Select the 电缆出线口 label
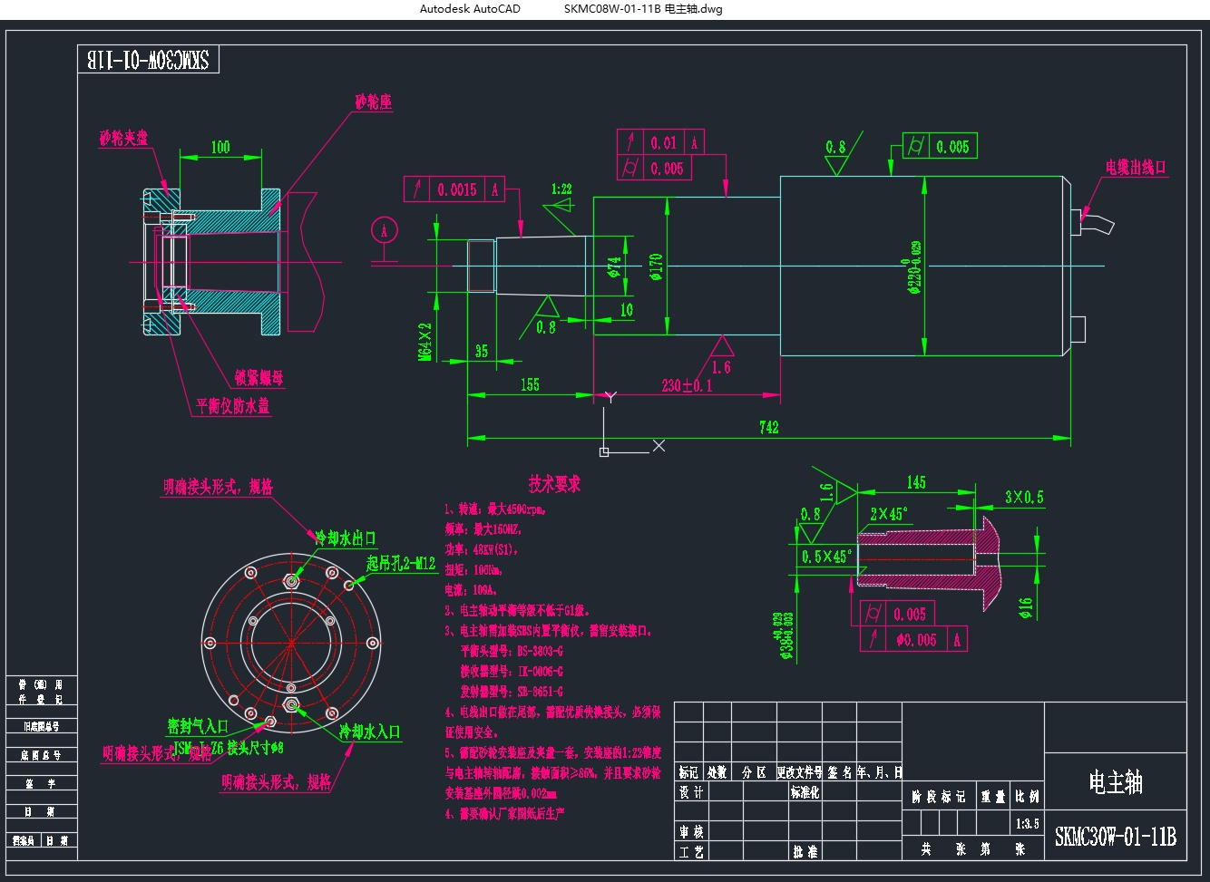This screenshot has width=1210, height=882. point(1136,167)
